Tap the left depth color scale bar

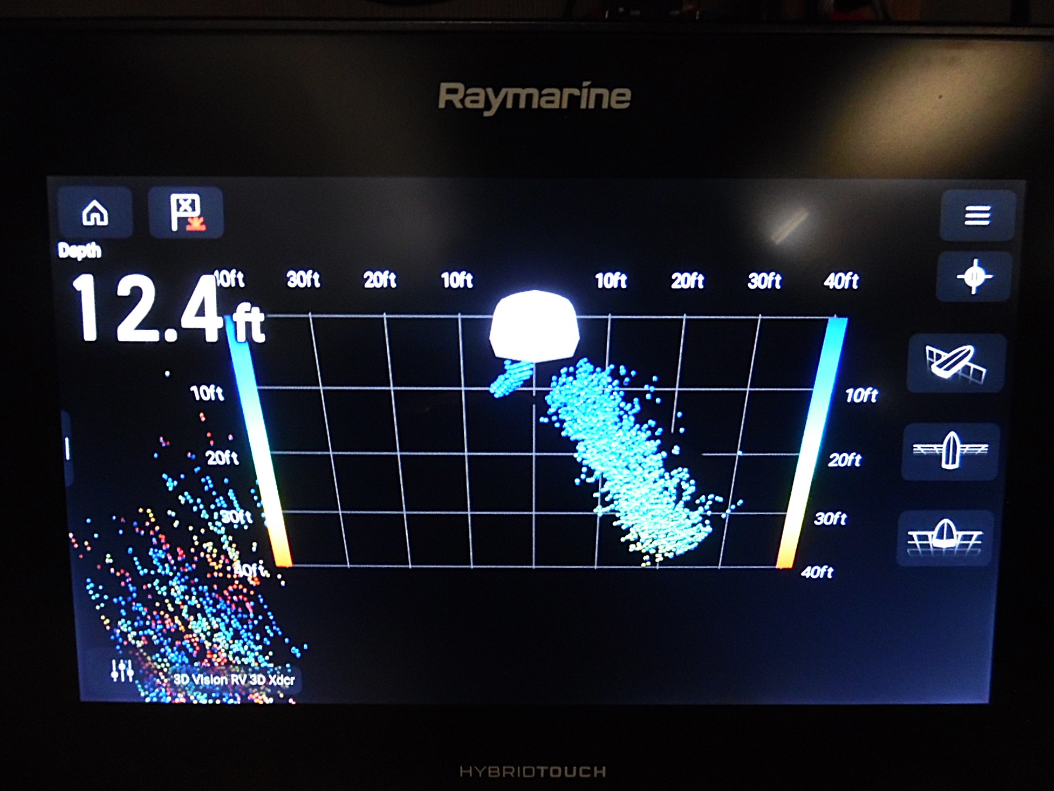point(259,442)
